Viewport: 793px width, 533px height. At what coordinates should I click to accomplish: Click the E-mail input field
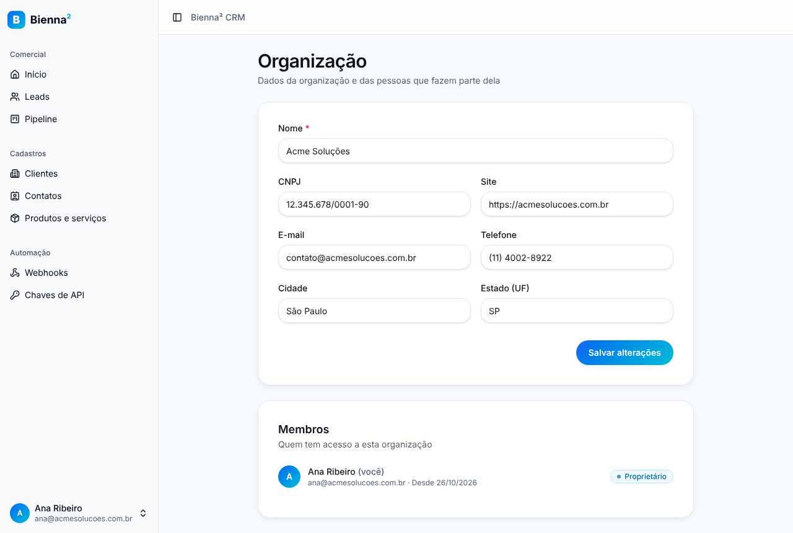[x=374, y=257]
